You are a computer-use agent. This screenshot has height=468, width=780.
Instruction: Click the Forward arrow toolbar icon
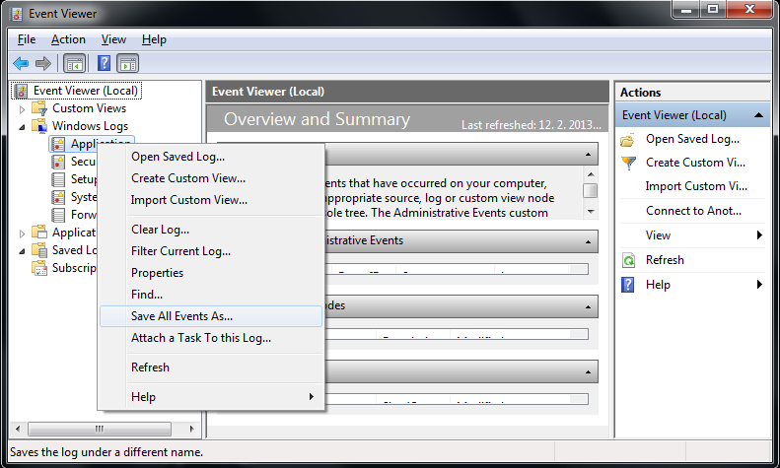tap(42, 63)
